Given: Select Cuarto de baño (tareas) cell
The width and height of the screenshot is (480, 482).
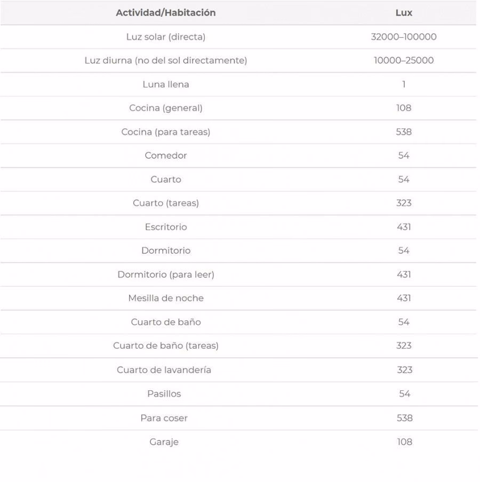Looking at the screenshot, I should (x=166, y=346).
